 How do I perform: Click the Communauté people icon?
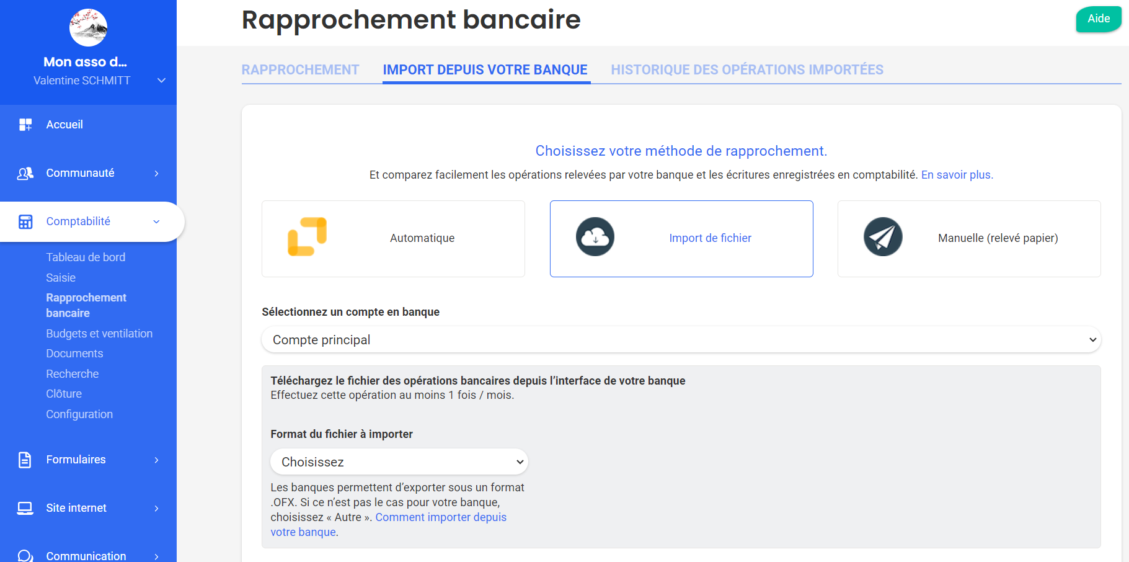tap(25, 173)
